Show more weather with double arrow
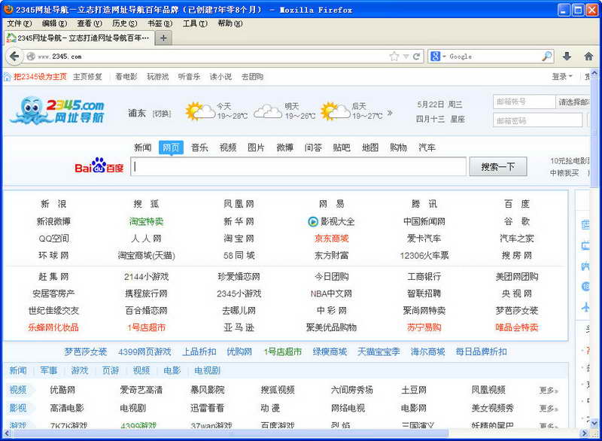 [390, 113]
